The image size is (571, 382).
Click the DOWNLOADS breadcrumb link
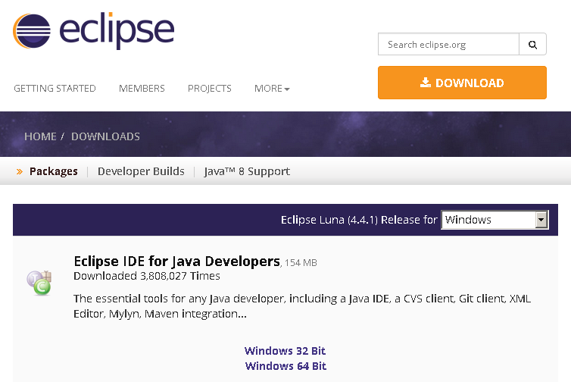click(x=105, y=136)
